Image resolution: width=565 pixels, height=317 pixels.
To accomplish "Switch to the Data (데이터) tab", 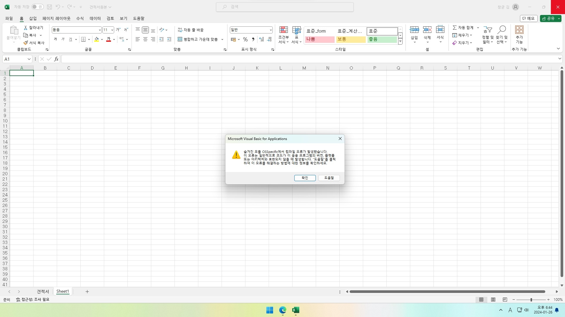I will coord(95,18).
